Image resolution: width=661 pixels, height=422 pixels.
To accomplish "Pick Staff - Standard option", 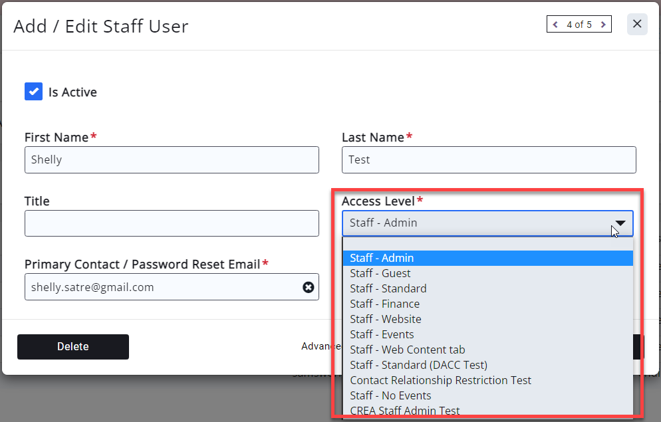I will click(388, 288).
